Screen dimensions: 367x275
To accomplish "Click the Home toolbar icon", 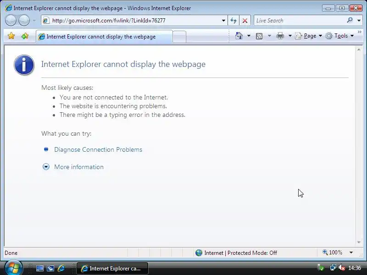I will point(239,36).
